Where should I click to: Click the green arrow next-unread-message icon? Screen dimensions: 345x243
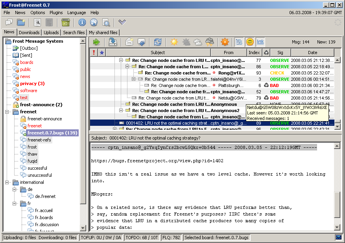pyautogui.click(x=96, y=42)
